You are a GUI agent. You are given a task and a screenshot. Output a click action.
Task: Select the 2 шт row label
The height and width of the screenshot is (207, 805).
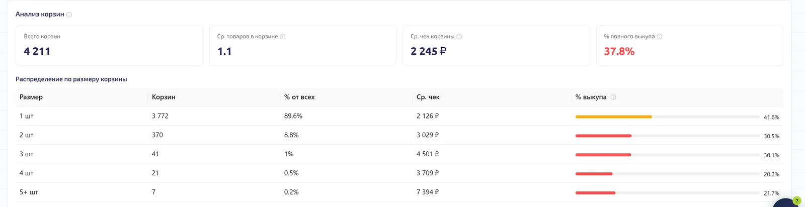(27, 135)
